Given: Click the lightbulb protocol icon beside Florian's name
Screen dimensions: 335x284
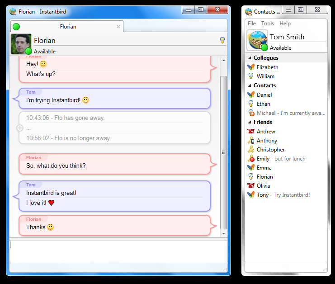Looking at the screenshot, I should 222,40.
